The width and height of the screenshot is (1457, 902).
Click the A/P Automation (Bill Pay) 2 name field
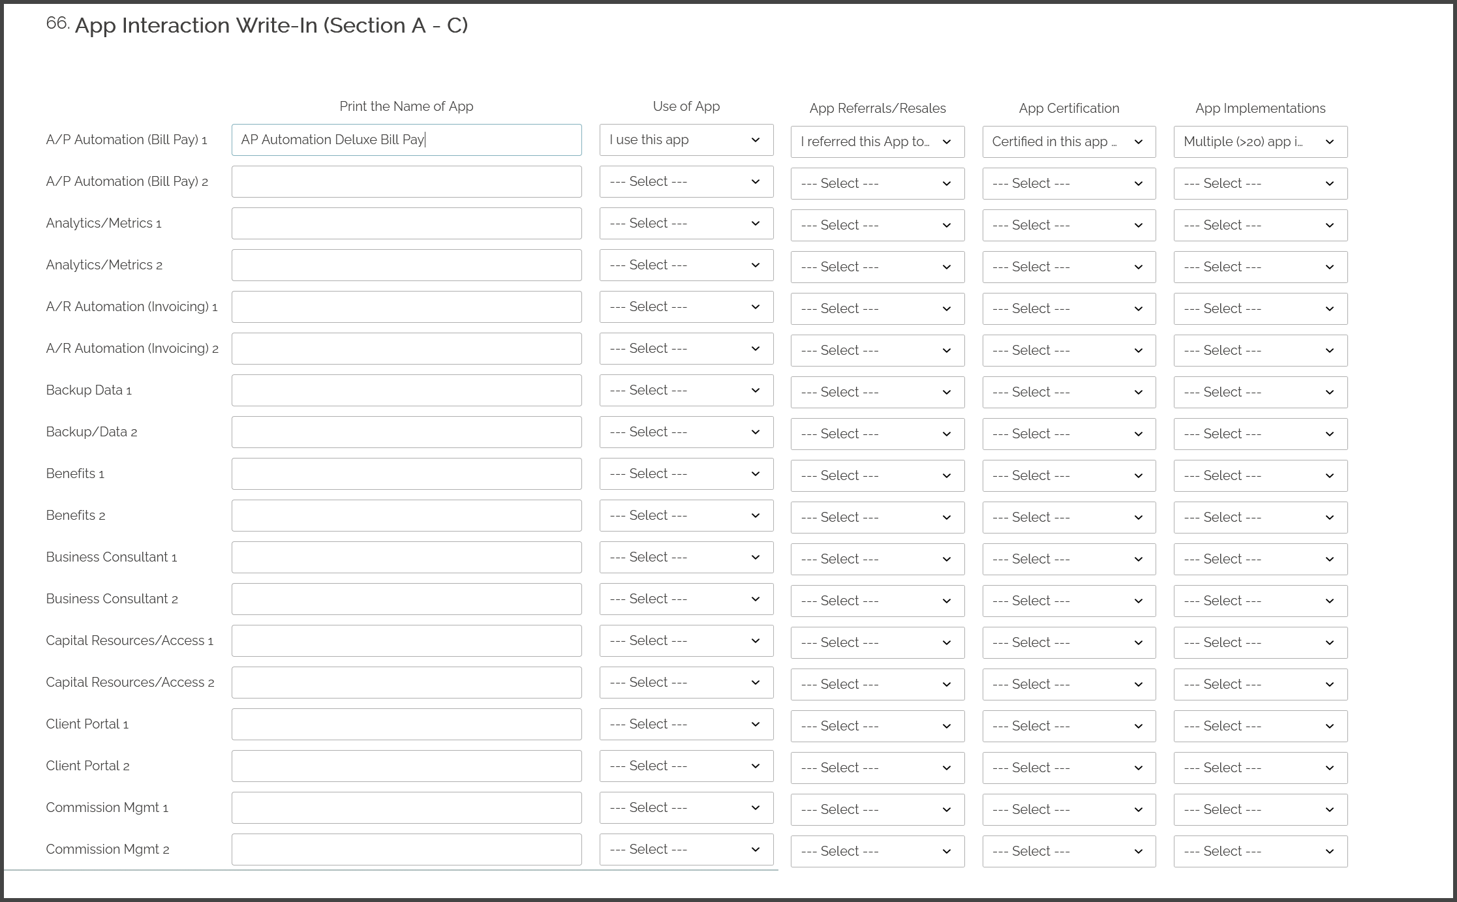(x=406, y=181)
